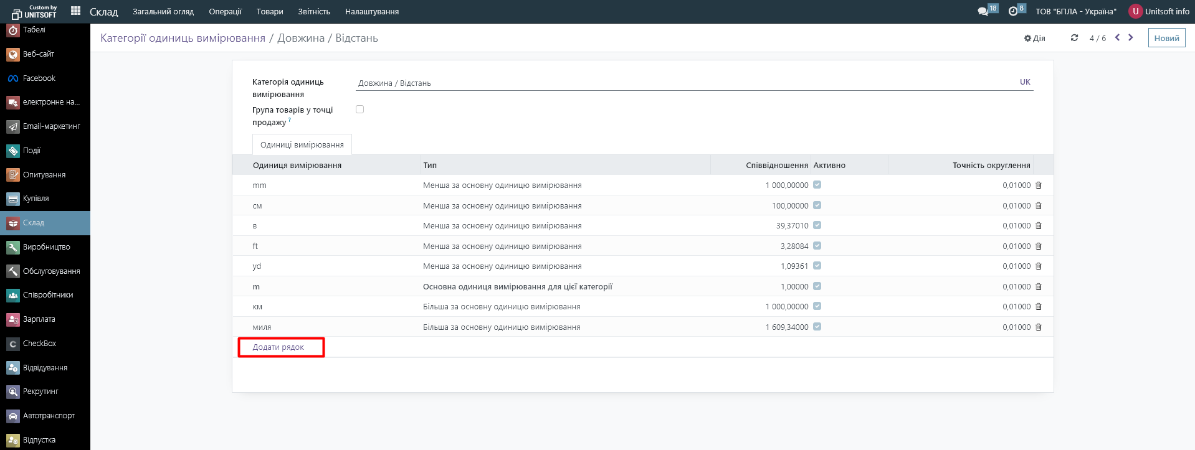Open the Звітність menu
This screenshot has height=450, width=1195.
pyautogui.click(x=314, y=11)
